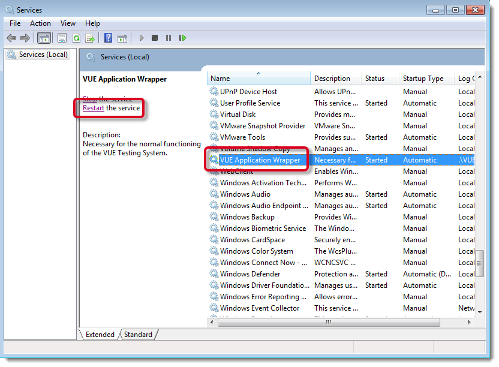Click the WCNCSVC description cell
Image resolution: width=499 pixels, height=367 pixels.
335,263
